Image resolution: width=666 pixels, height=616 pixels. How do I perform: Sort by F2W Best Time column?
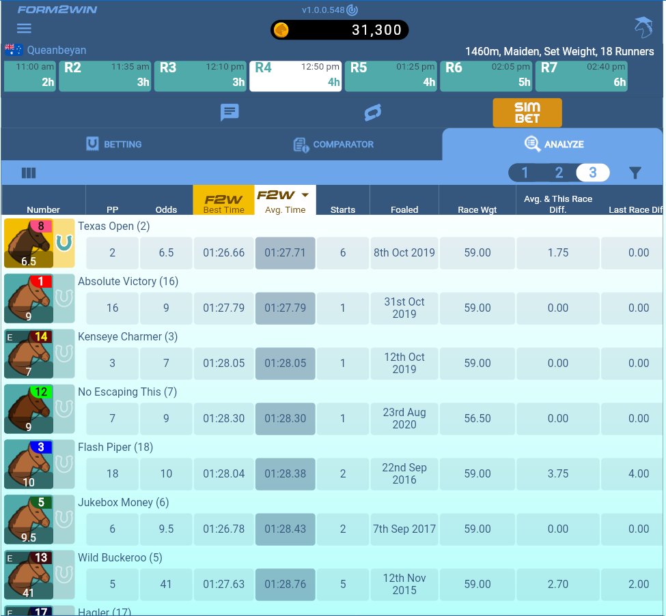pos(224,201)
